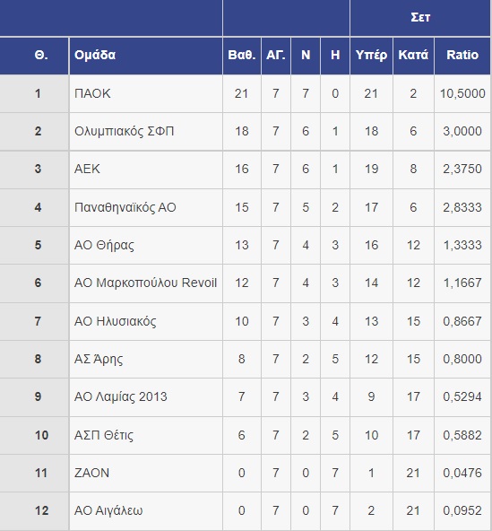Click the ΑΟ Ηλυσιακός team name
Screen dimensions: 492x531
115,321
